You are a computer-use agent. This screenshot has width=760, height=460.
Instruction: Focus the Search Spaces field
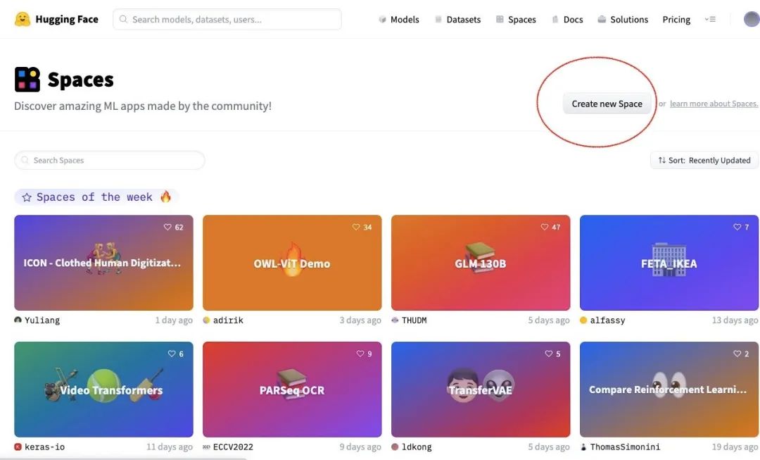[110, 160]
